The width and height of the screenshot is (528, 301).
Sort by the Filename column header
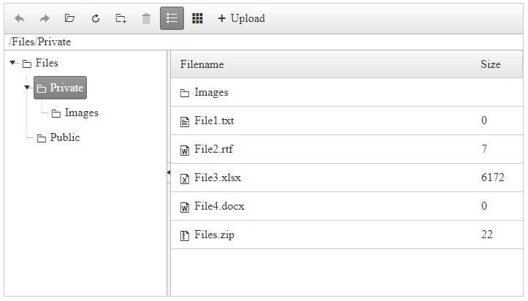pos(202,64)
